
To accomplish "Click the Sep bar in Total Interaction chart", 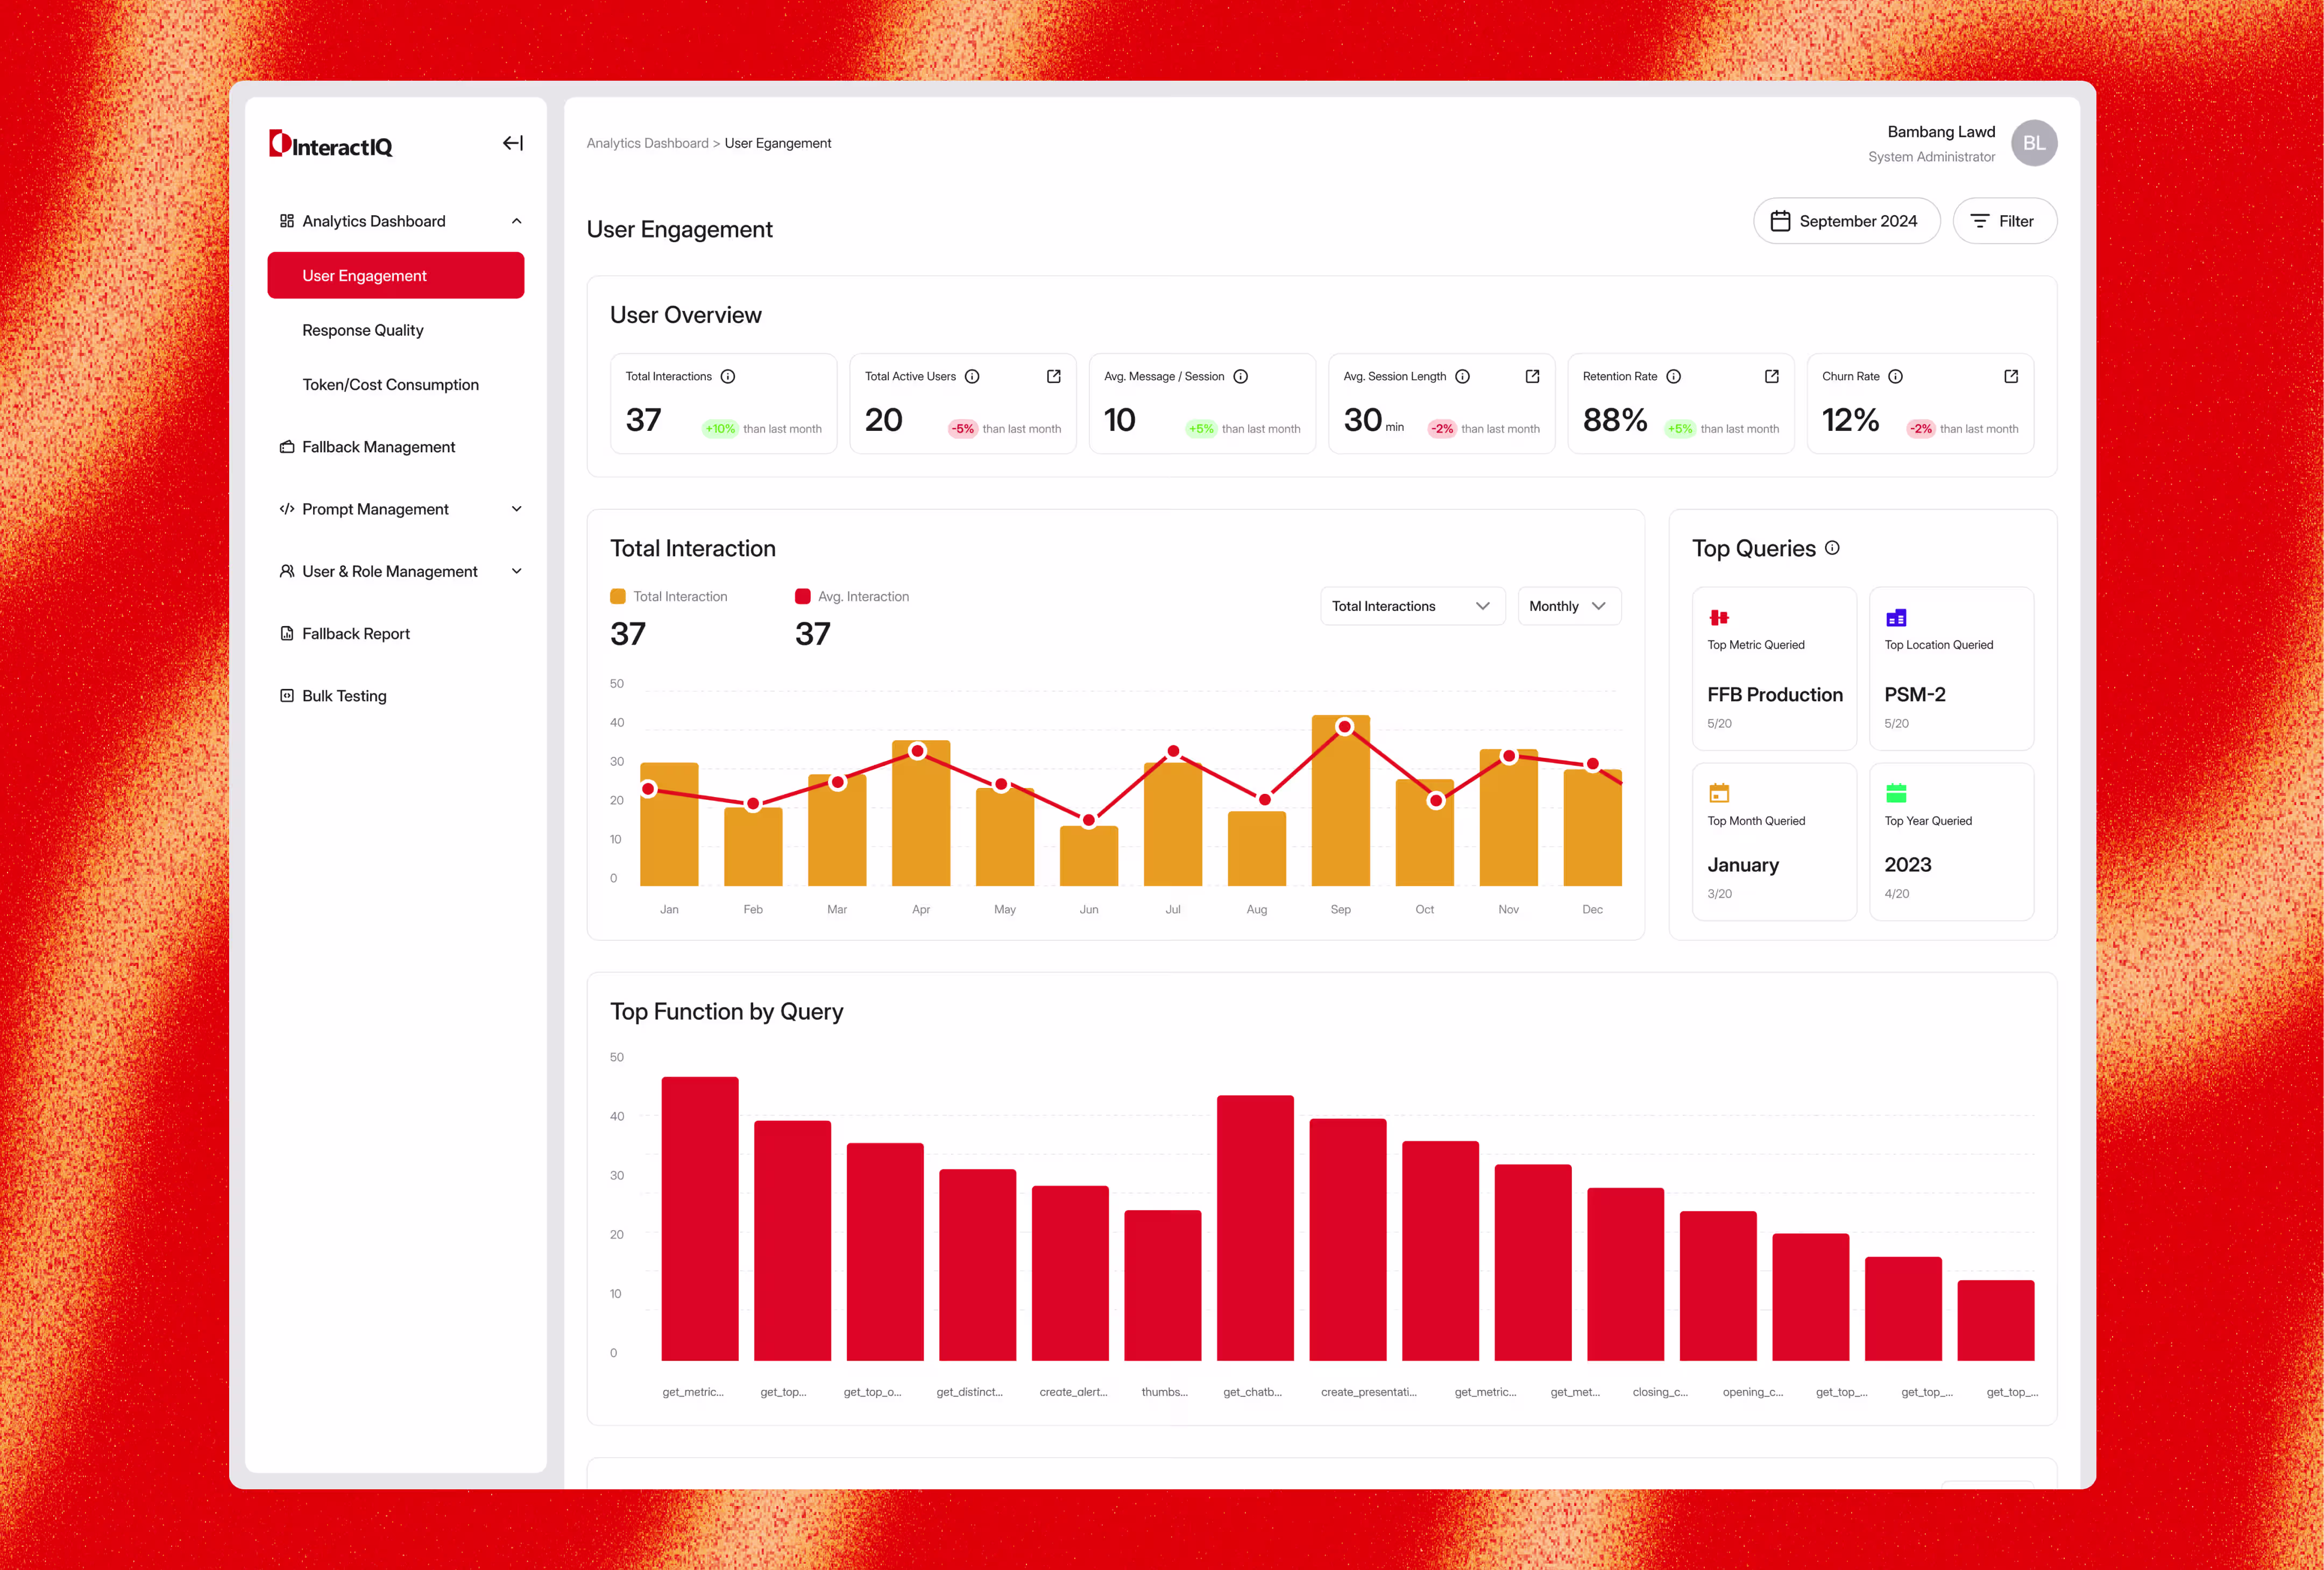I will point(1340,800).
